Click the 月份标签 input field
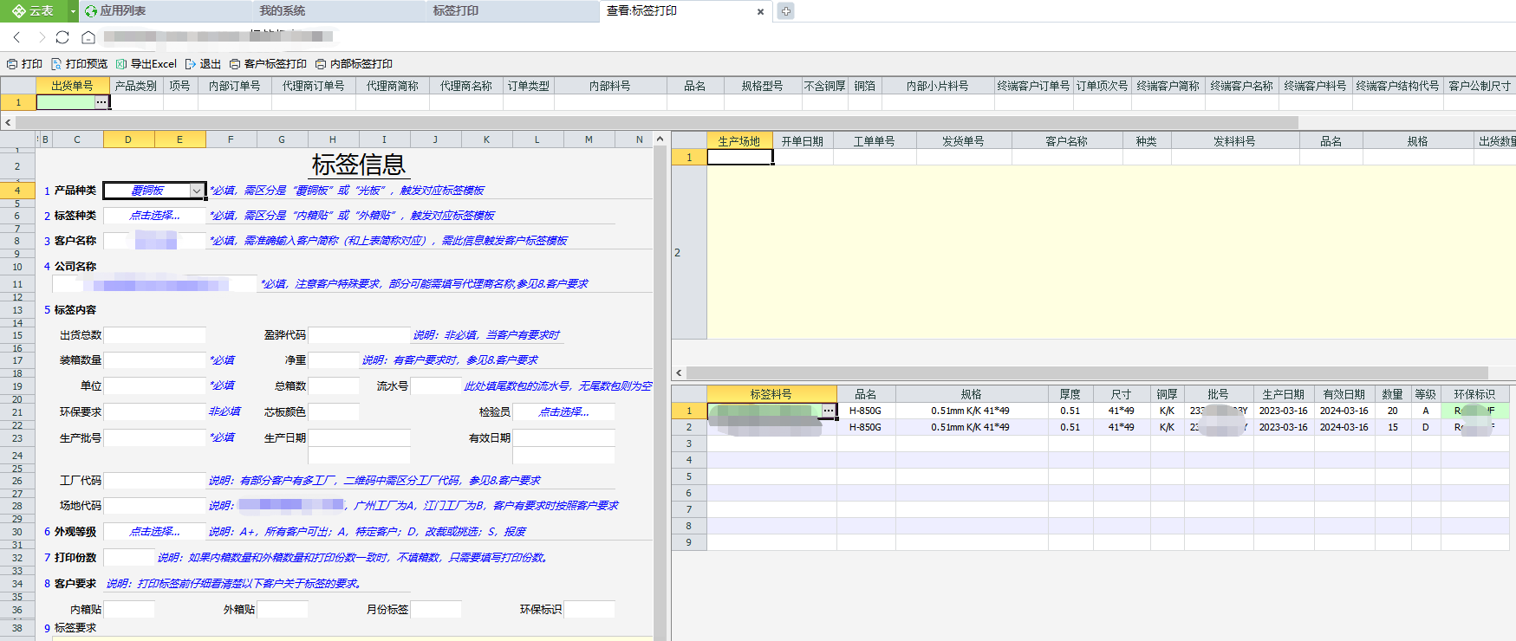This screenshot has height=641, width=1516. (435, 610)
